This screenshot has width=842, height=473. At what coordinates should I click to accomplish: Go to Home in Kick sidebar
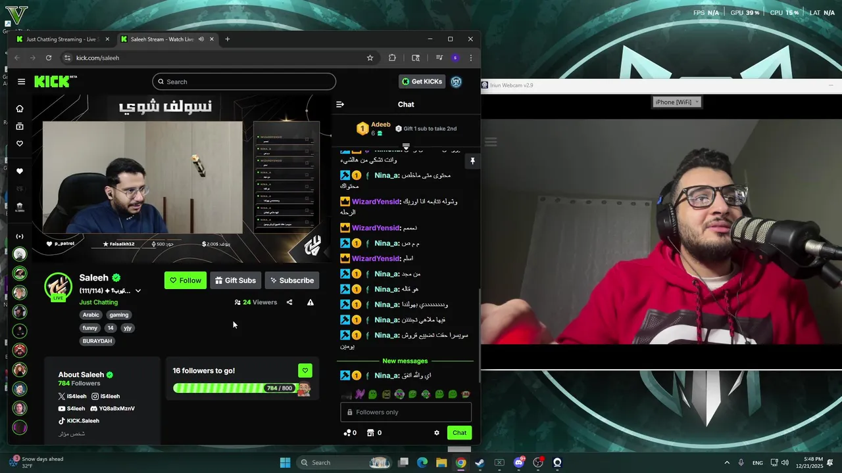coord(20,108)
